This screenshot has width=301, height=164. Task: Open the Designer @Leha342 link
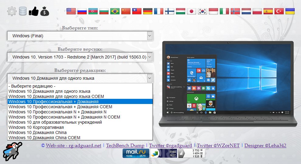point(265,146)
